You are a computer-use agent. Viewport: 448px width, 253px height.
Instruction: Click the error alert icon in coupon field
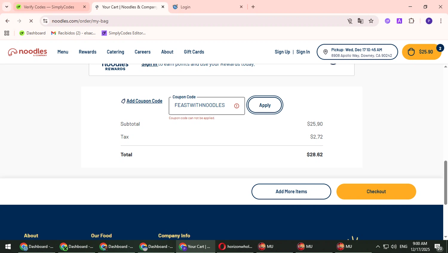click(237, 106)
